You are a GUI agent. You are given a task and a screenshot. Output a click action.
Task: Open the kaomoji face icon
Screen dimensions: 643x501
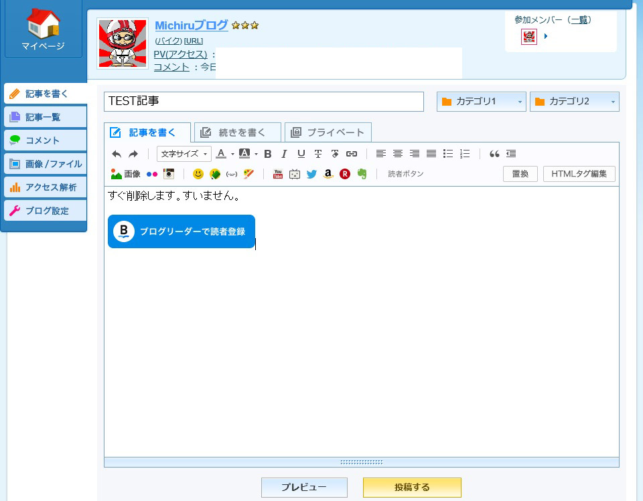[x=232, y=174]
